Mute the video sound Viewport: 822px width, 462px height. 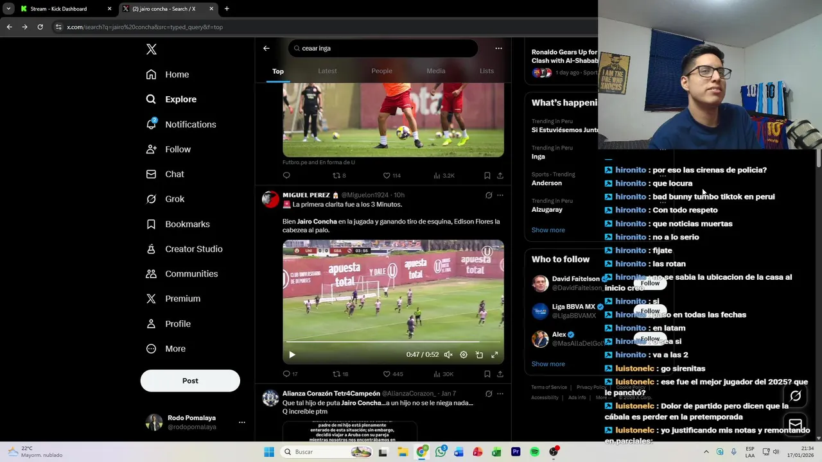pos(448,355)
